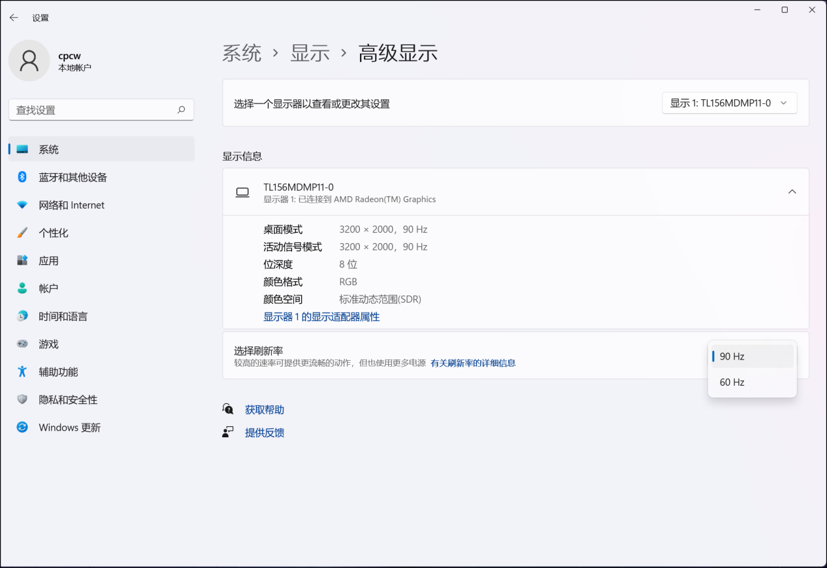Select the 60 Hz refresh rate option
This screenshot has height=568, width=827.
pyautogui.click(x=732, y=382)
